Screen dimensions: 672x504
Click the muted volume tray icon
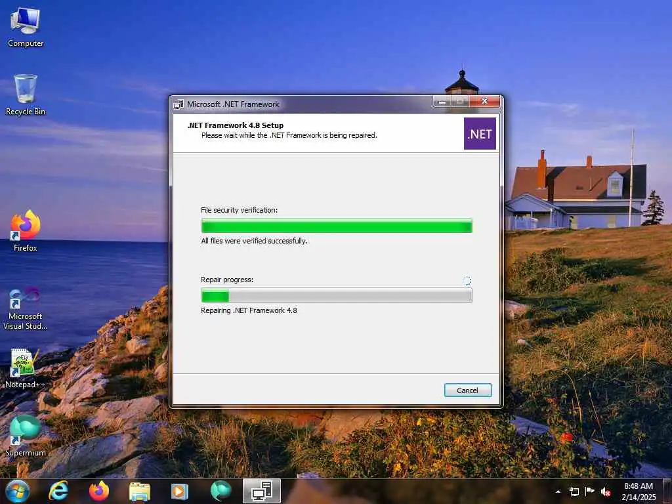[x=606, y=492]
